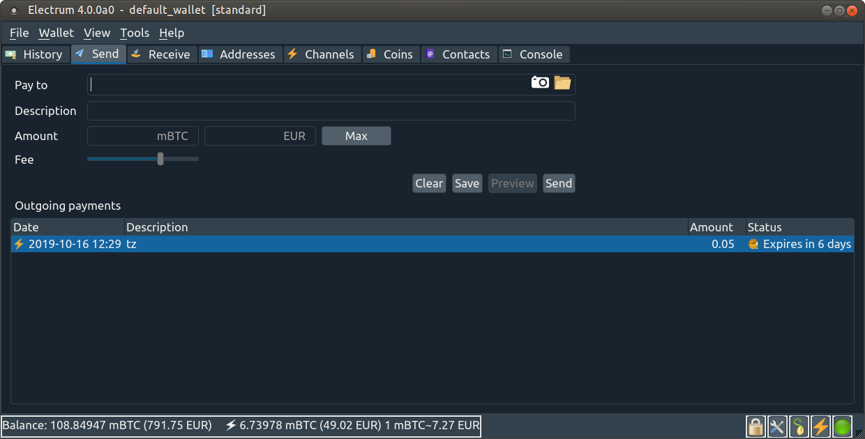
Task: Scan a QR code using the camera icon
Action: pyautogui.click(x=539, y=82)
